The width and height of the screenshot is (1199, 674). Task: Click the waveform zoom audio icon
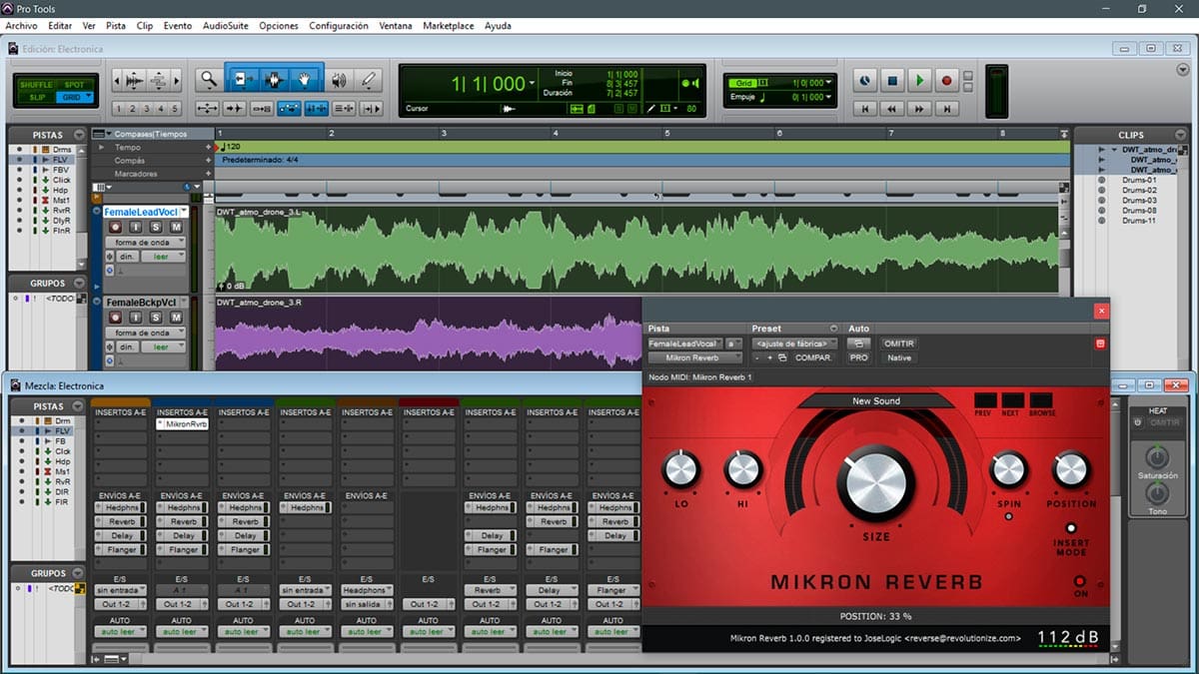click(x=132, y=80)
